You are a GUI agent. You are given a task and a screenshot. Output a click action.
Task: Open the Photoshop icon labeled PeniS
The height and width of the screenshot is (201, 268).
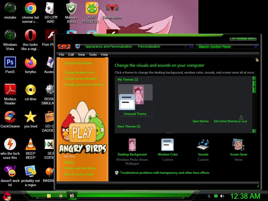coord(10,65)
